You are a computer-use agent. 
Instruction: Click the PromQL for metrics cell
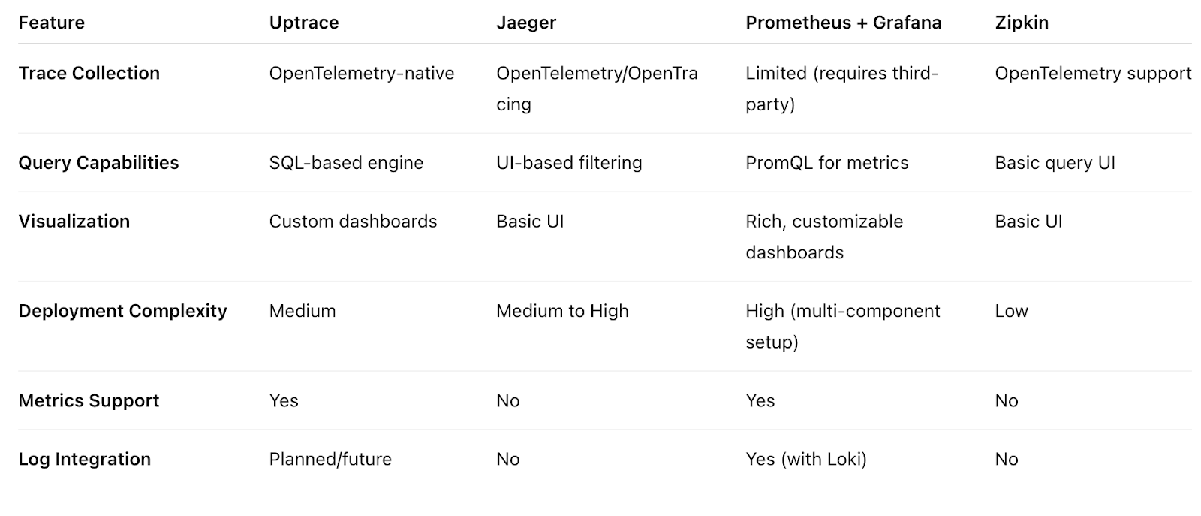pos(826,163)
